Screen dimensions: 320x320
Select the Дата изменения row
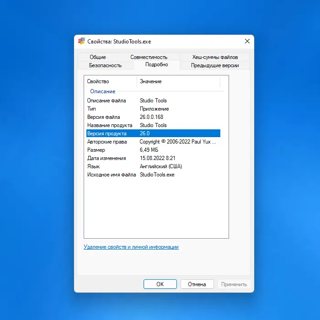(x=153, y=158)
